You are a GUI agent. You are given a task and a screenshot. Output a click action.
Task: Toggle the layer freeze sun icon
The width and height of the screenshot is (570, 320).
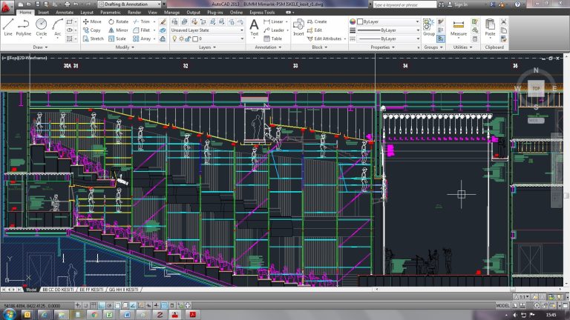tap(182, 39)
